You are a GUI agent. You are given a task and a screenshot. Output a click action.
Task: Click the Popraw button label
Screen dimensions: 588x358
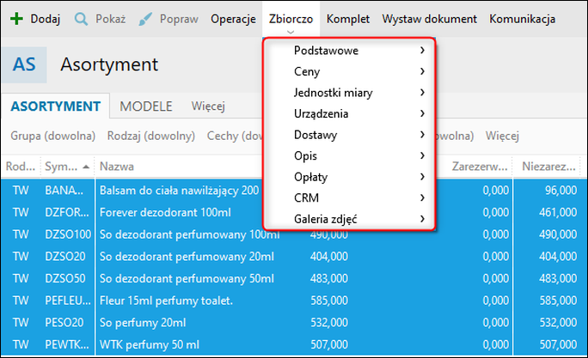179,19
